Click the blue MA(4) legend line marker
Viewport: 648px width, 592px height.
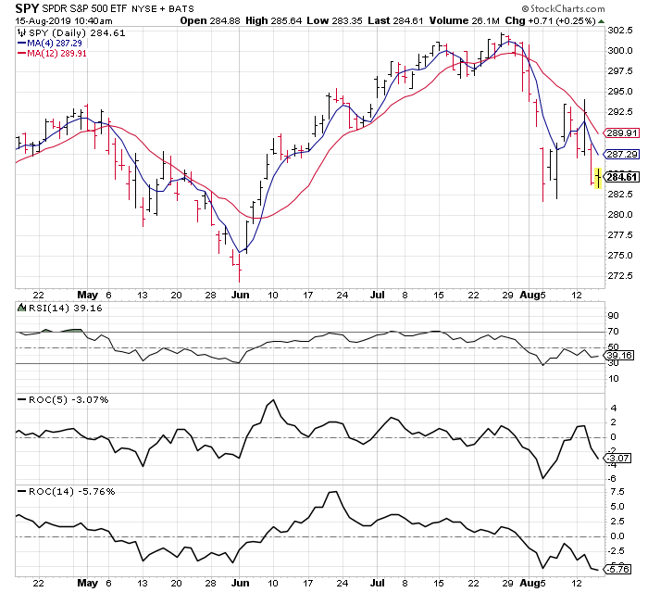(x=23, y=44)
